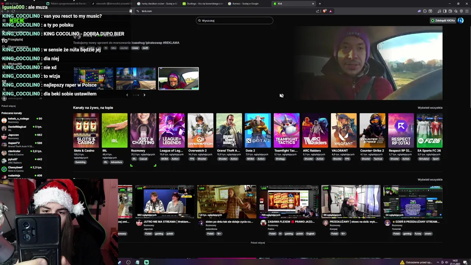The width and height of the screenshot is (471, 265).
Task: Click AspenTV recommended channel
Action: pyautogui.click(x=22, y=144)
